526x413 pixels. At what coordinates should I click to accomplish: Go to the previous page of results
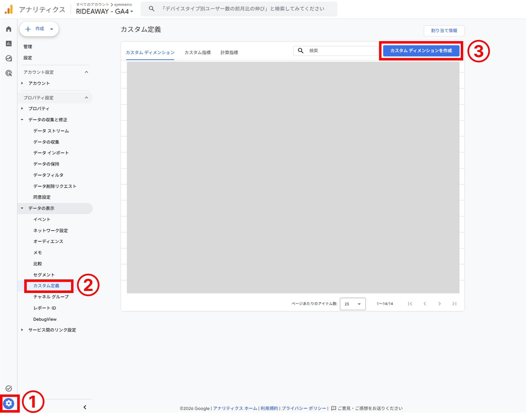425,304
